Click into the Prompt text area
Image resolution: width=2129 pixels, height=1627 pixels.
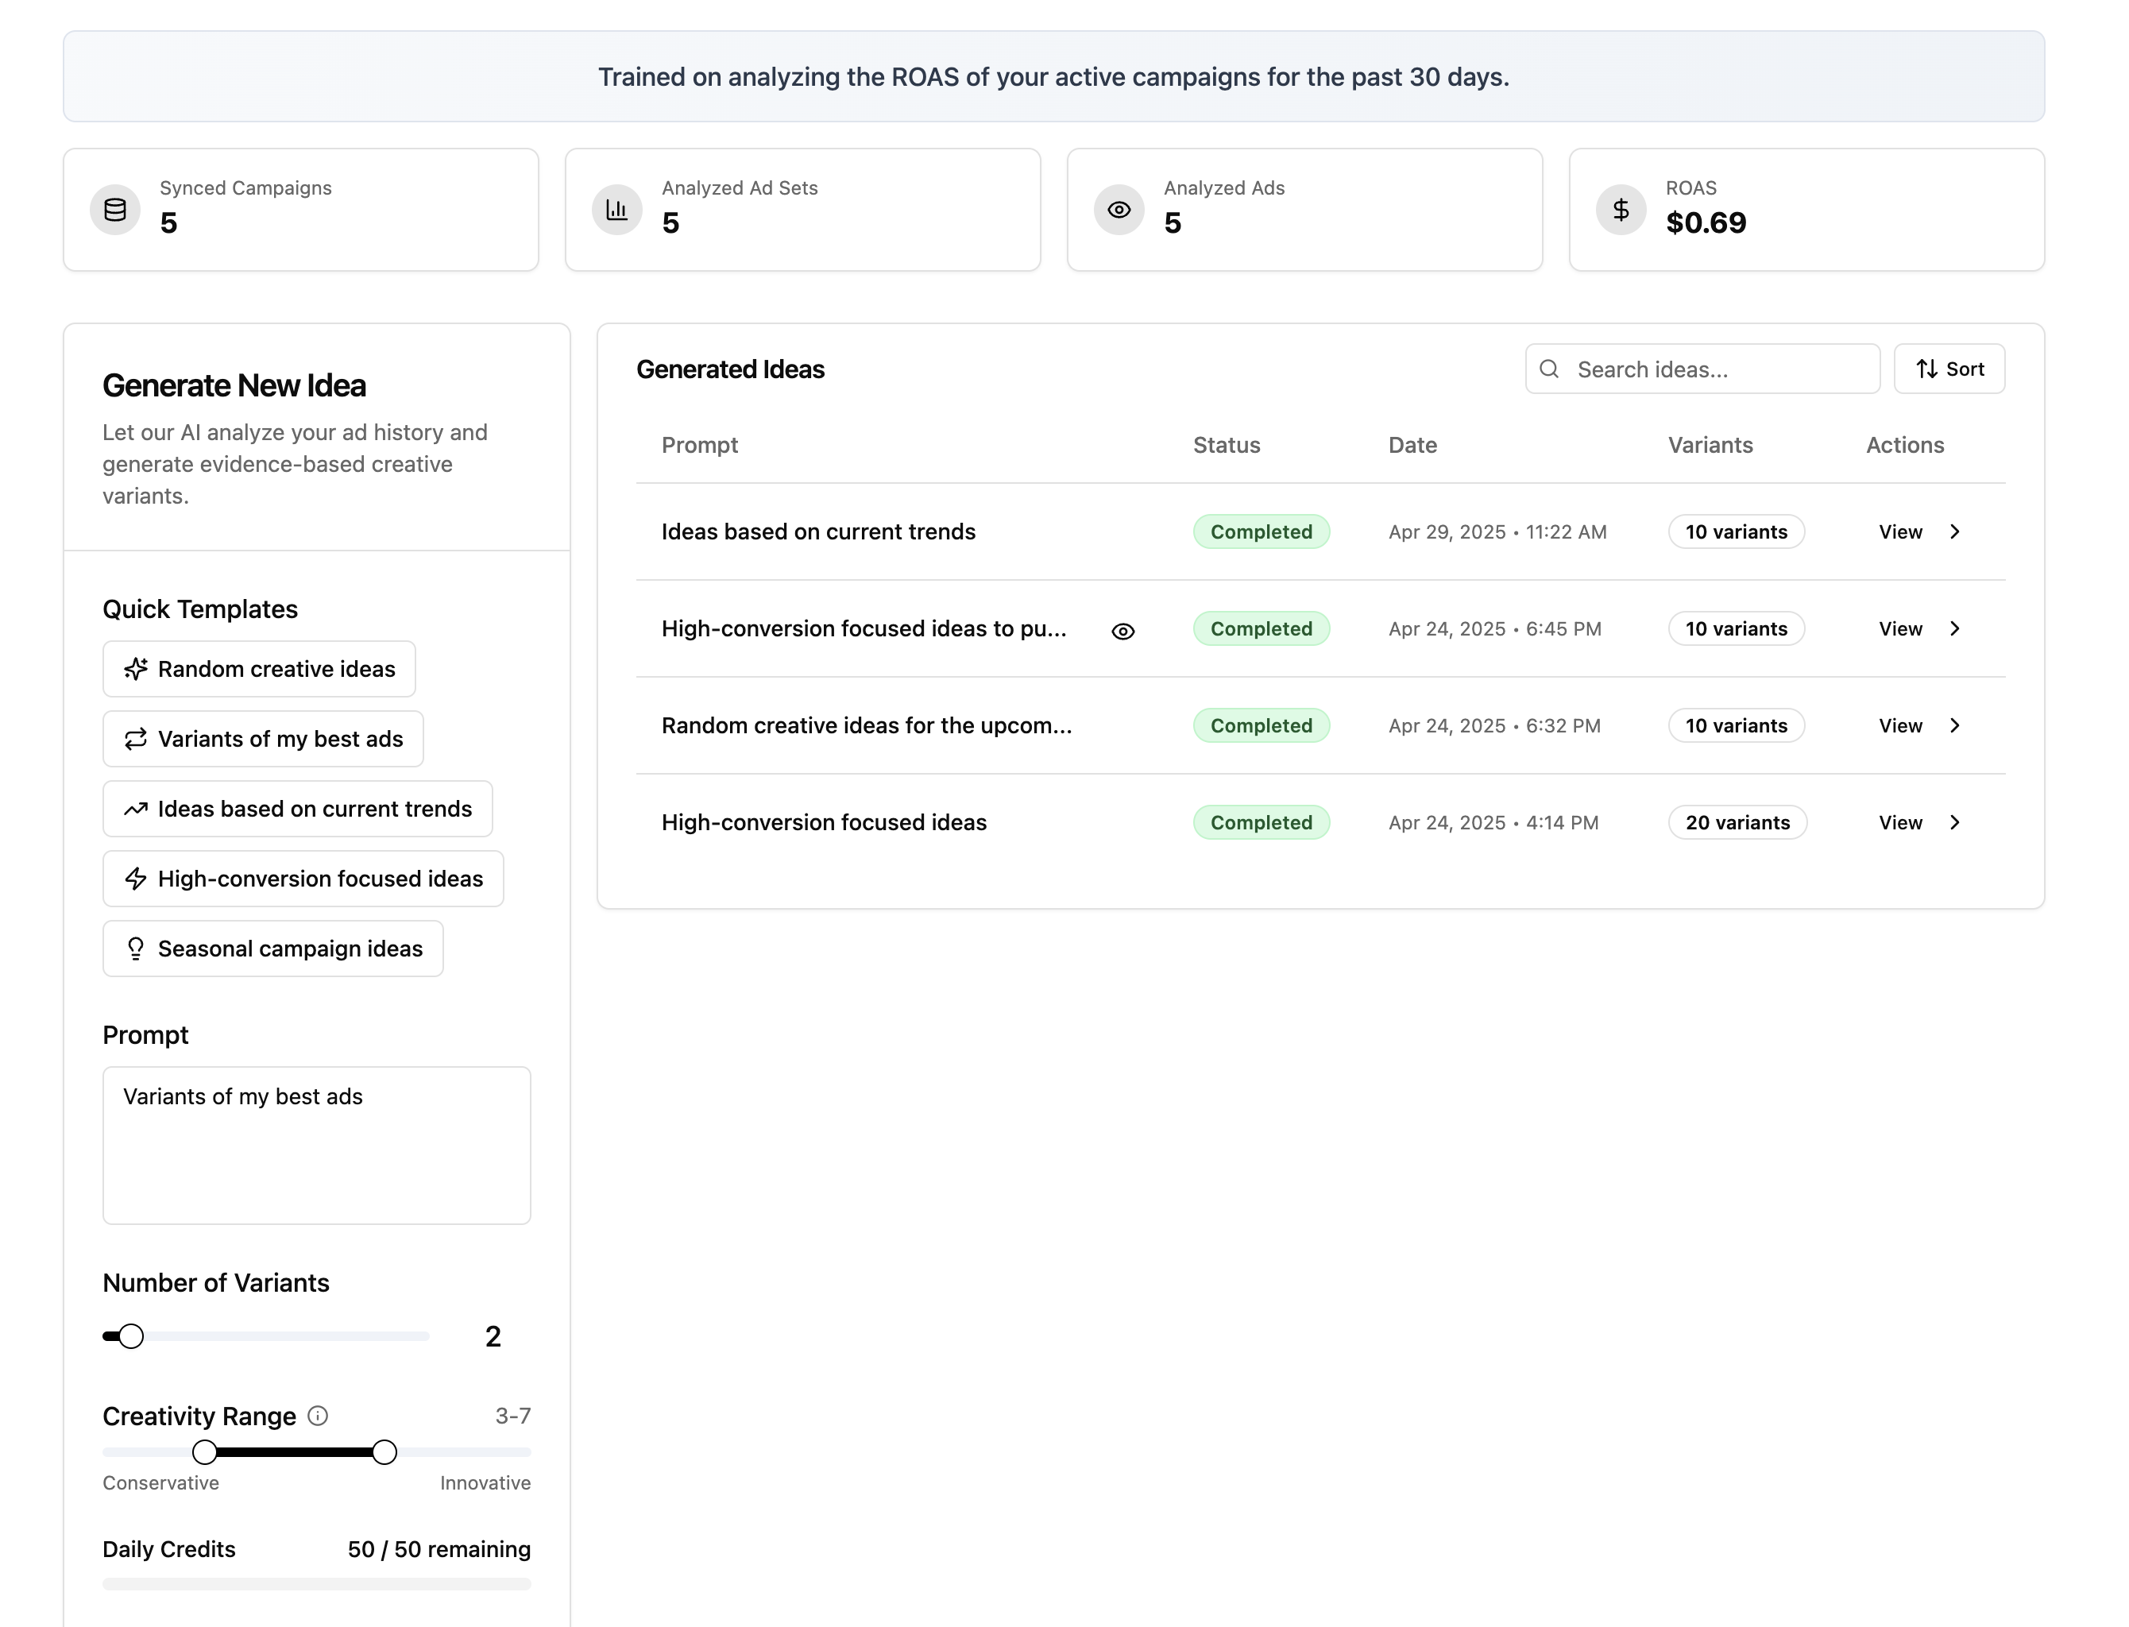317,1146
